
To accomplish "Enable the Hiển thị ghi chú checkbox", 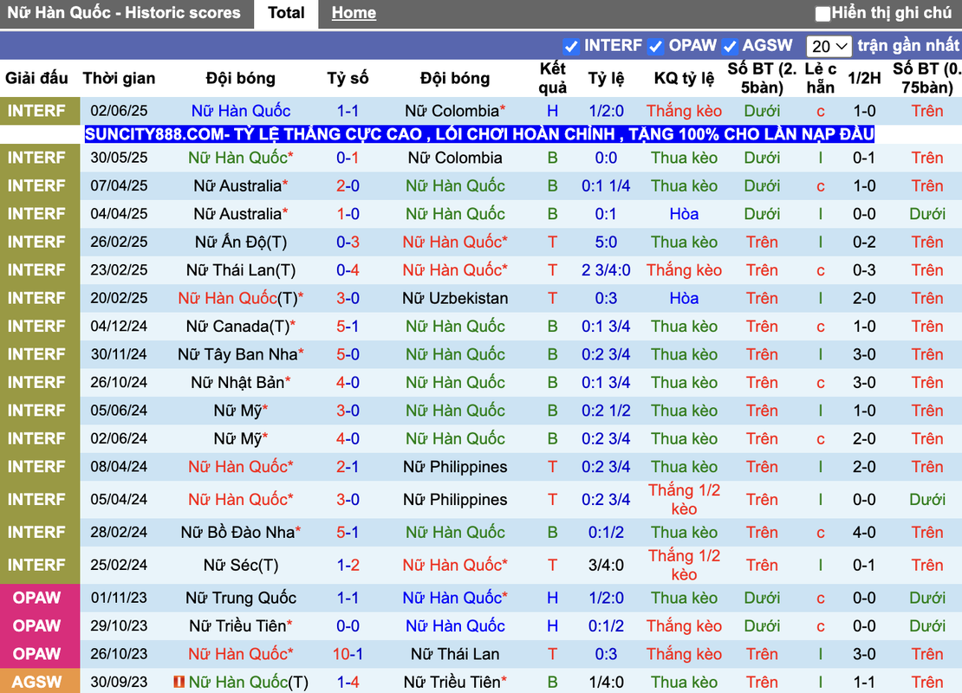I will click(x=822, y=14).
